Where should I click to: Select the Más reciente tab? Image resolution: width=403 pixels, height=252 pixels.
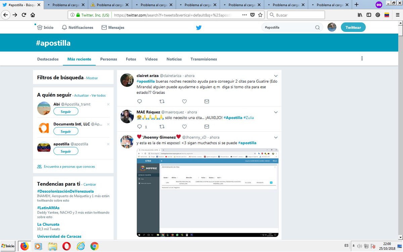79,59
